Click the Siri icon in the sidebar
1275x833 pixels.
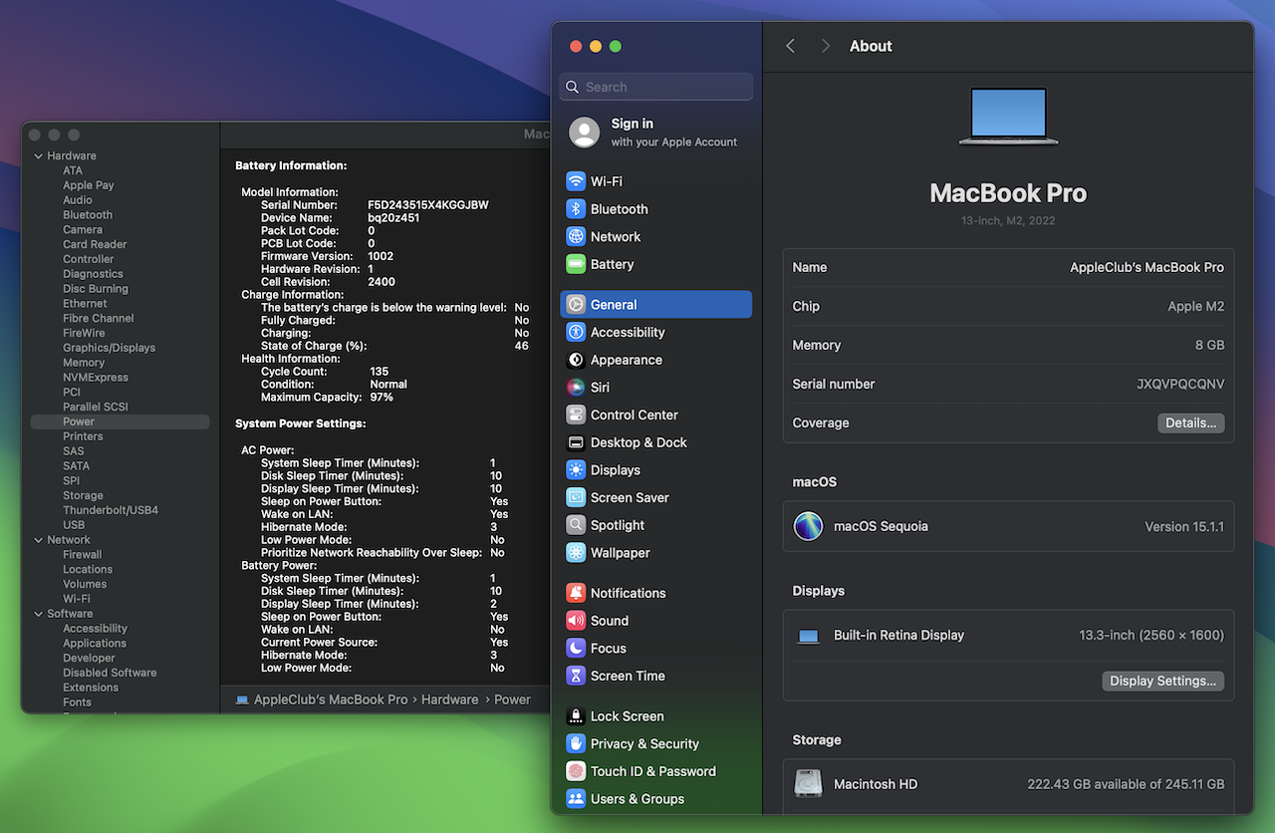(576, 388)
